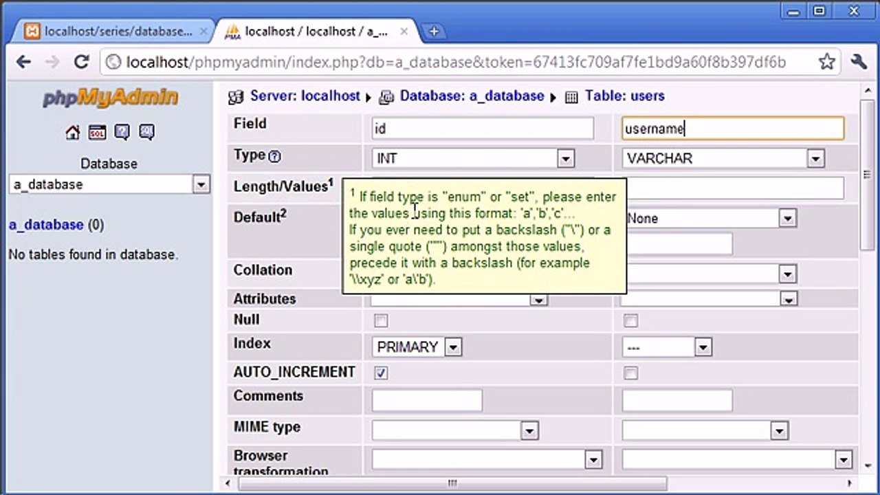The image size is (880, 495).
Task: Click the Field input containing id
Action: coord(483,129)
